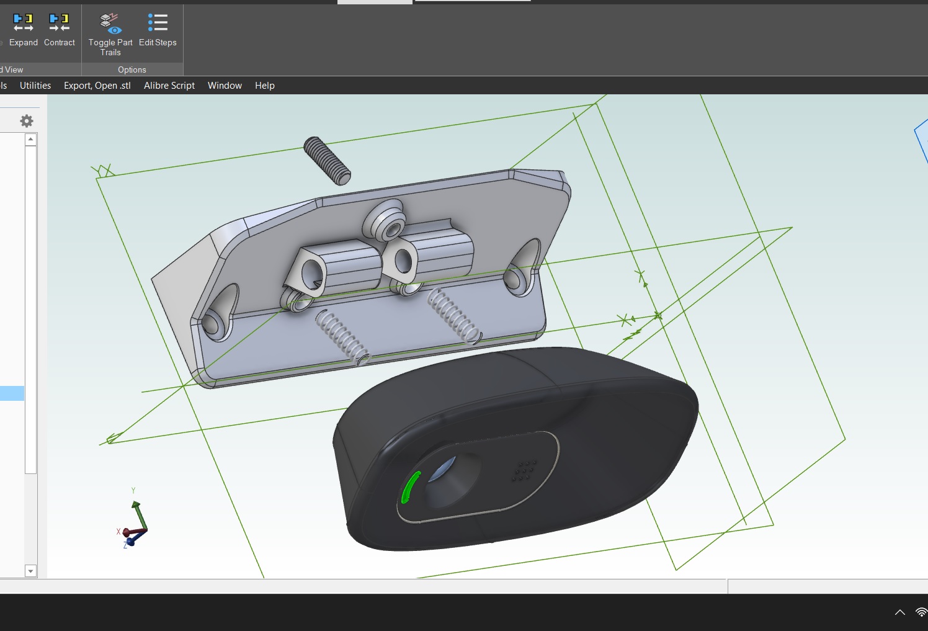Open the Wi-Fi network tray icon
Screen dimensions: 928x631
(x=922, y=612)
